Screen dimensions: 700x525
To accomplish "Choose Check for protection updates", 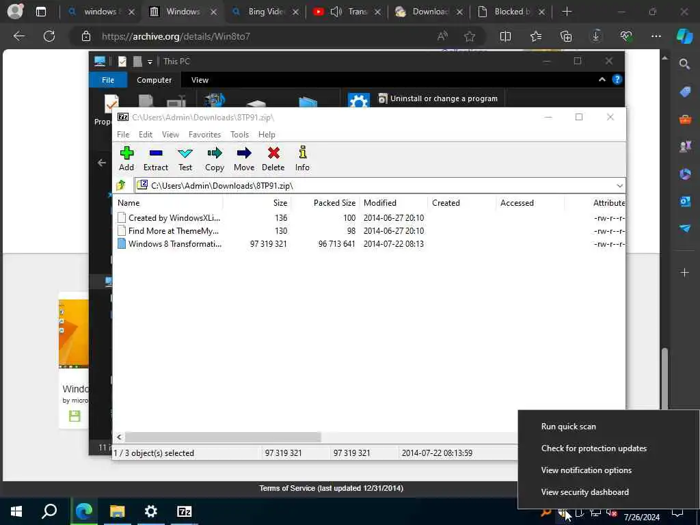I will 594,448.
